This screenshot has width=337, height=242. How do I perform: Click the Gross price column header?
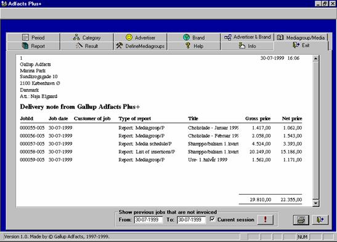coord(258,119)
